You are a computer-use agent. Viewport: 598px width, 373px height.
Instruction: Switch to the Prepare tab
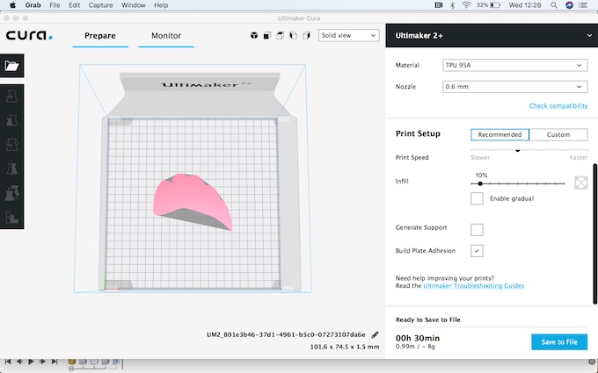pyautogui.click(x=100, y=36)
